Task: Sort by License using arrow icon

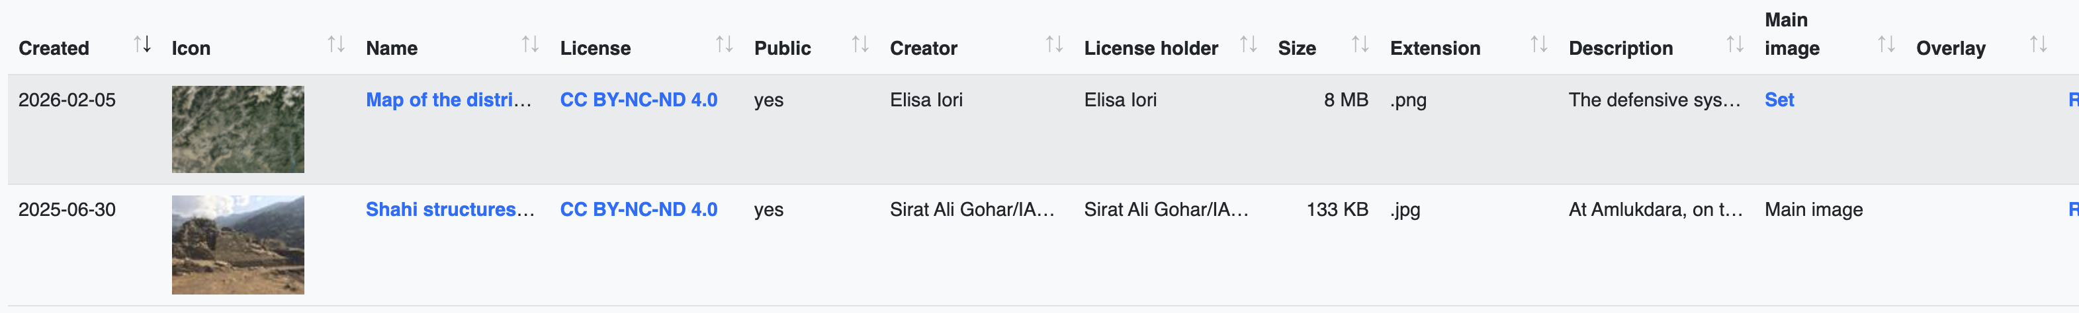Action: [x=724, y=44]
